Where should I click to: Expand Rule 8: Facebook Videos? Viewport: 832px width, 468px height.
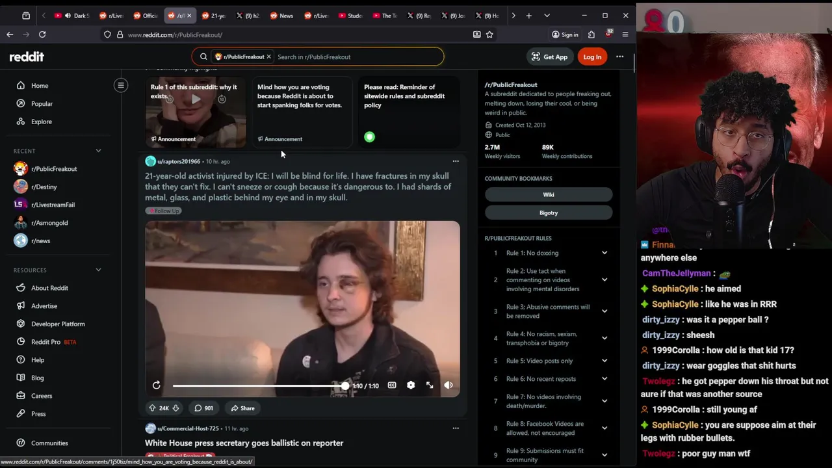(549, 428)
